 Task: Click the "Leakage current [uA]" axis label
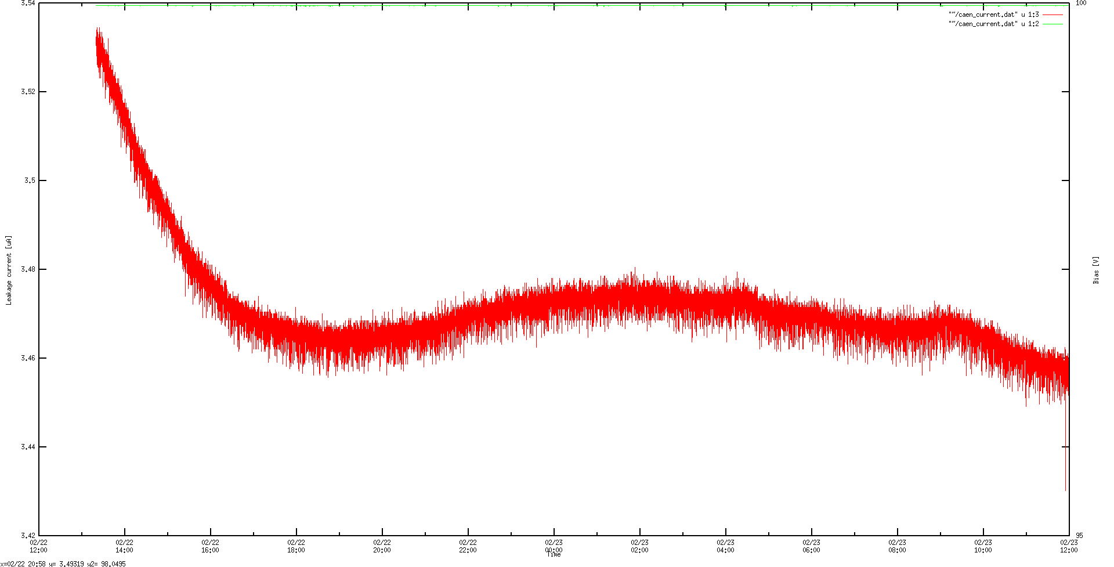[x=9, y=270]
